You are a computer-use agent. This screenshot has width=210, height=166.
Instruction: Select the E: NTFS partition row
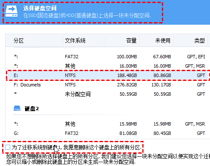pos(108,75)
